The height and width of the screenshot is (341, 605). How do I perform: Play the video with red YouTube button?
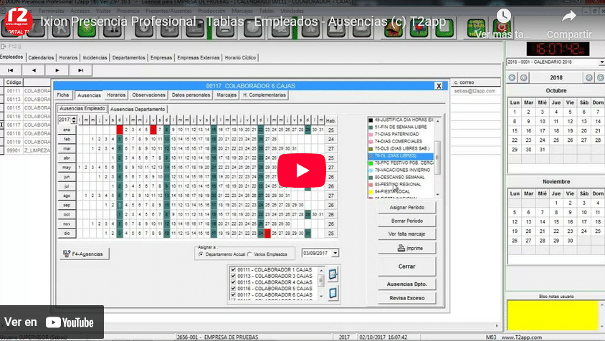coord(302,170)
